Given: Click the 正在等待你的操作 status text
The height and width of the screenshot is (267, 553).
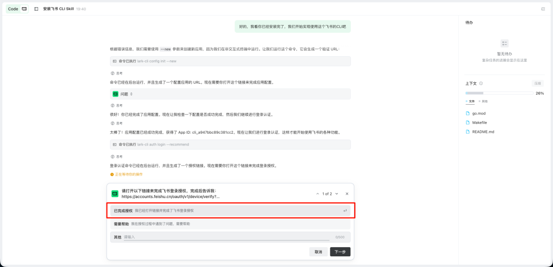Looking at the screenshot, I should tap(129, 174).
